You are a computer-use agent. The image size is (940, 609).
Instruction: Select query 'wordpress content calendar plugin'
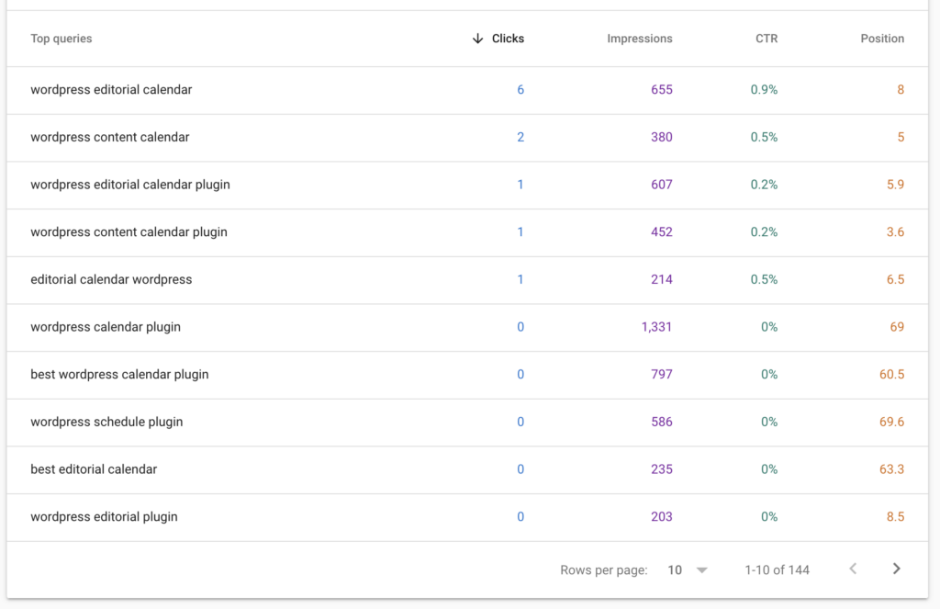[129, 232]
